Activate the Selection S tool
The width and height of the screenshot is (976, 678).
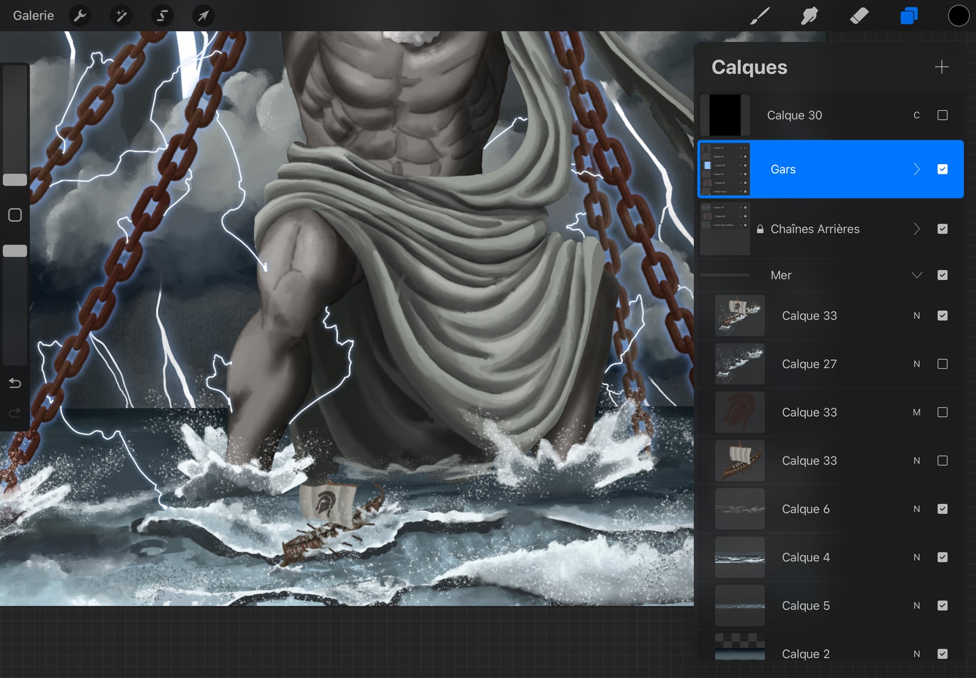pyautogui.click(x=162, y=16)
